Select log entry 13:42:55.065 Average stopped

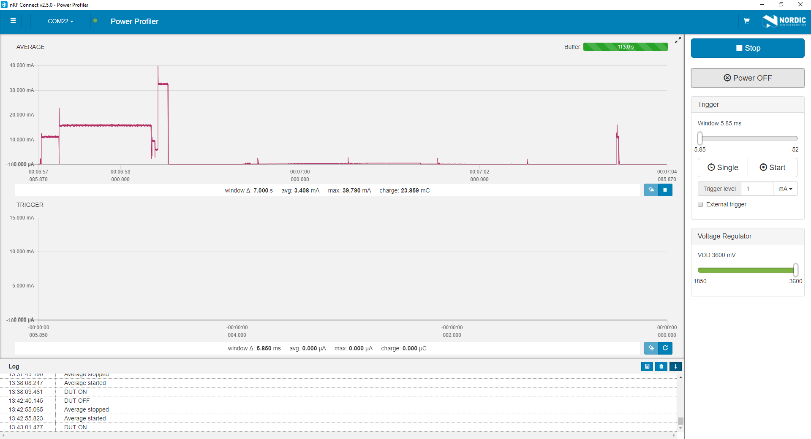point(338,409)
